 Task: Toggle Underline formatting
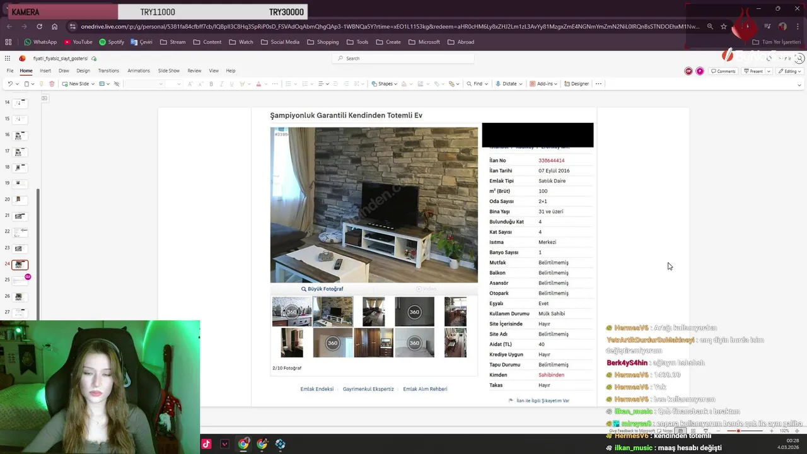pyautogui.click(x=231, y=84)
